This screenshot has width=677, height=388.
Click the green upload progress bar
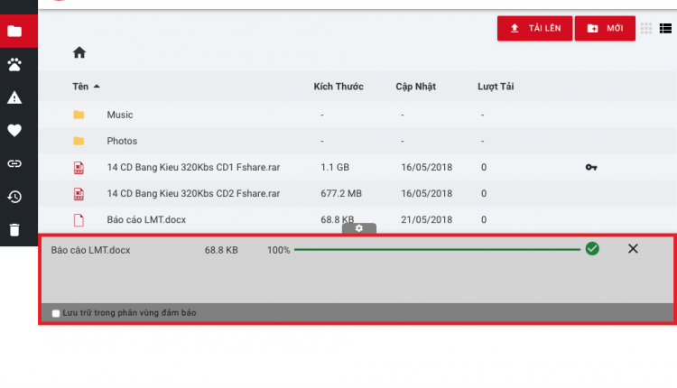coord(437,249)
